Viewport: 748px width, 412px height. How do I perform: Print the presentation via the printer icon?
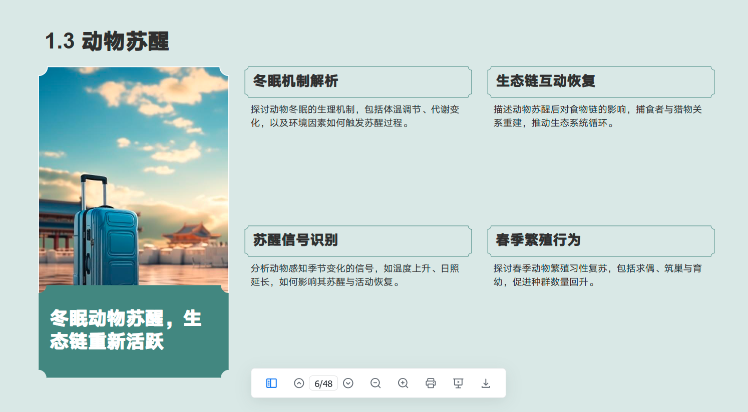(431, 383)
